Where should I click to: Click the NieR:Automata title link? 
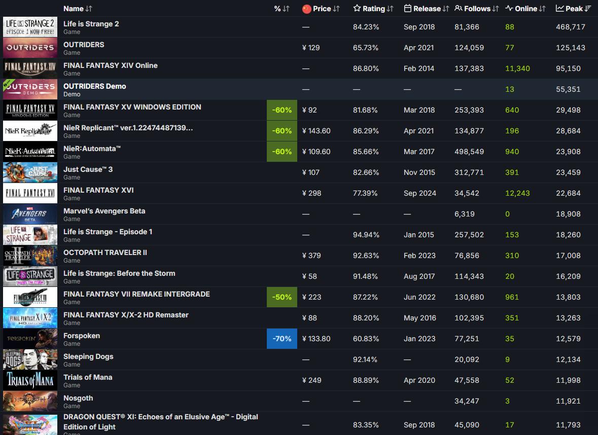click(92, 149)
